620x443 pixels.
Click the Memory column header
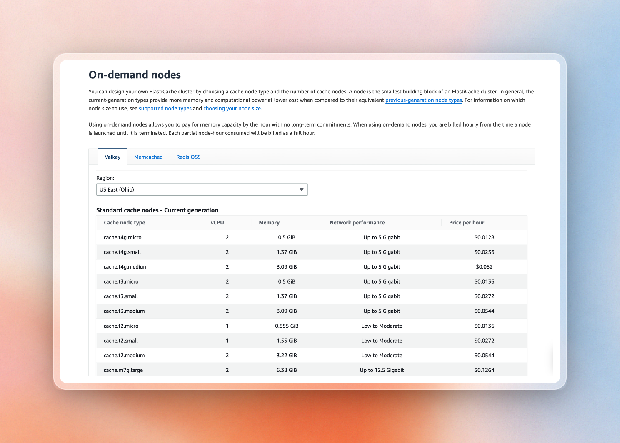point(269,223)
